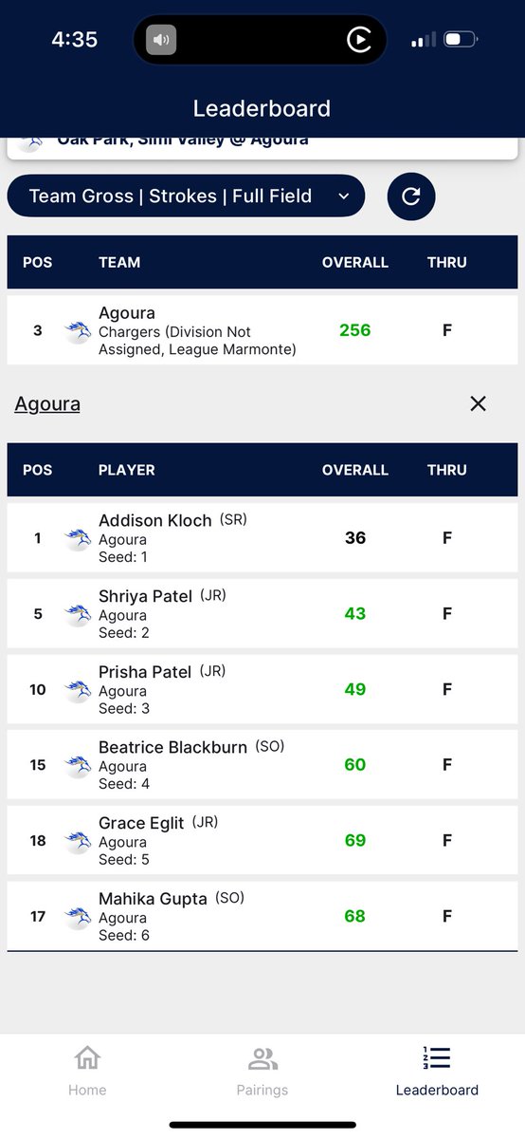The image size is (525, 1139).
Task: Tap the play icon in Dynamic Island
Action: (x=359, y=40)
